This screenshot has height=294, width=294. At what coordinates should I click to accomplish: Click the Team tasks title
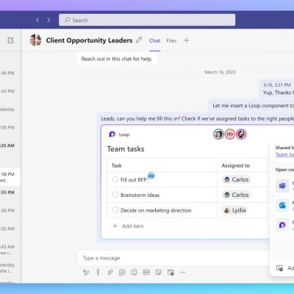(x=126, y=148)
